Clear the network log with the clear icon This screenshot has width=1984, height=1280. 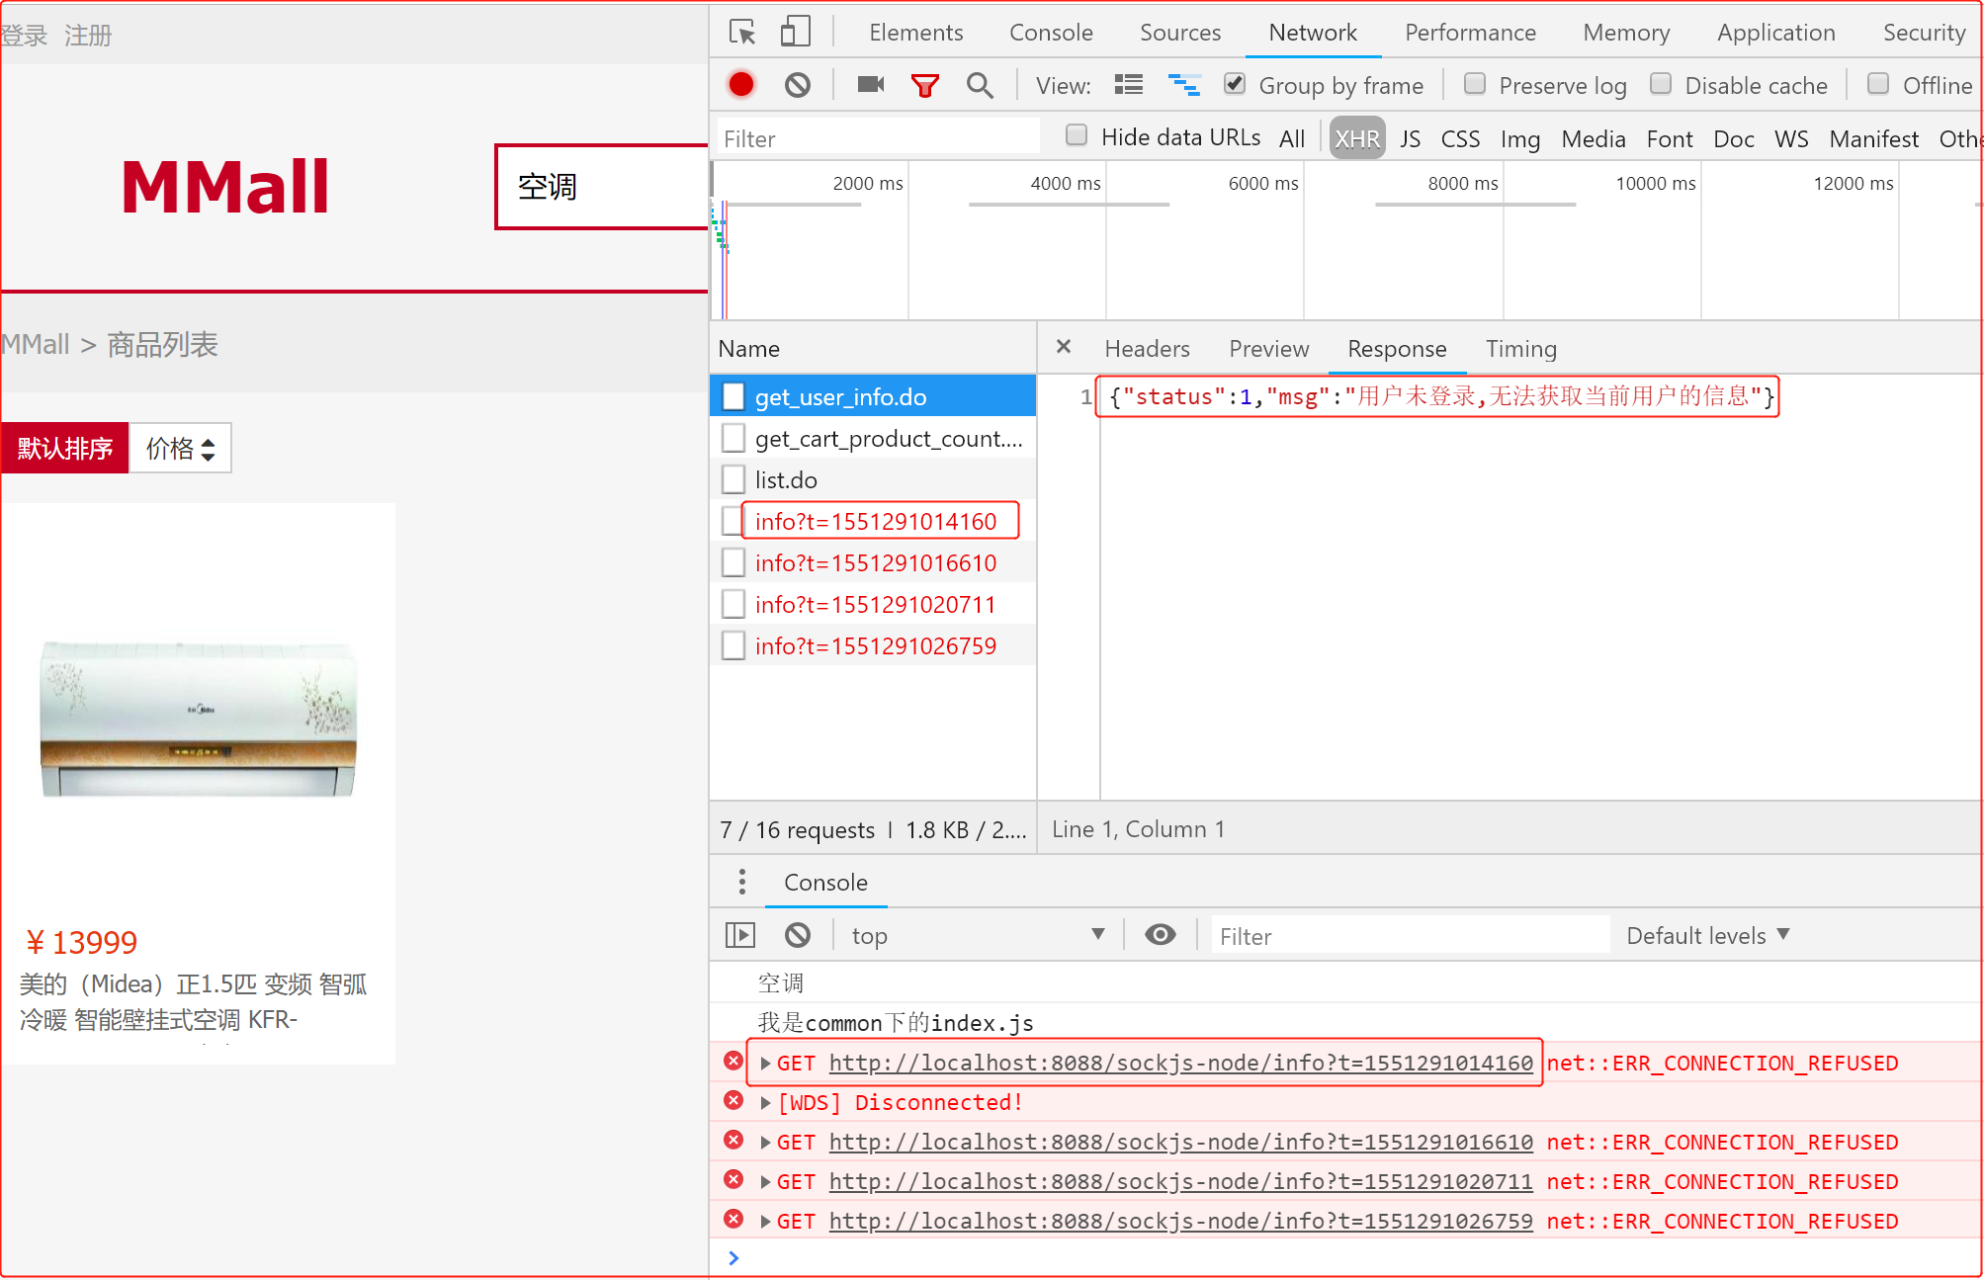tap(797, 85)
